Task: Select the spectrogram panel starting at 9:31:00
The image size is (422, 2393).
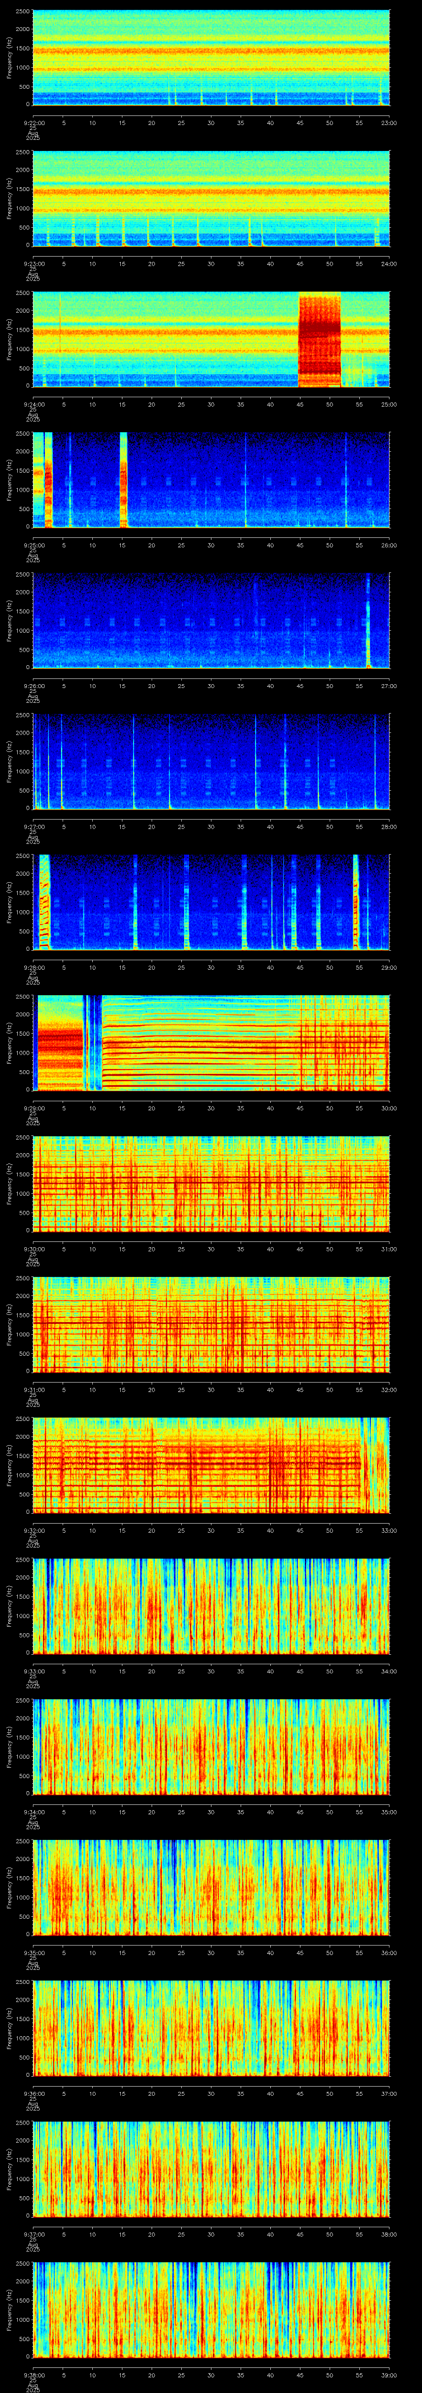Action: pyautogui.click(x=211, y=1325)
